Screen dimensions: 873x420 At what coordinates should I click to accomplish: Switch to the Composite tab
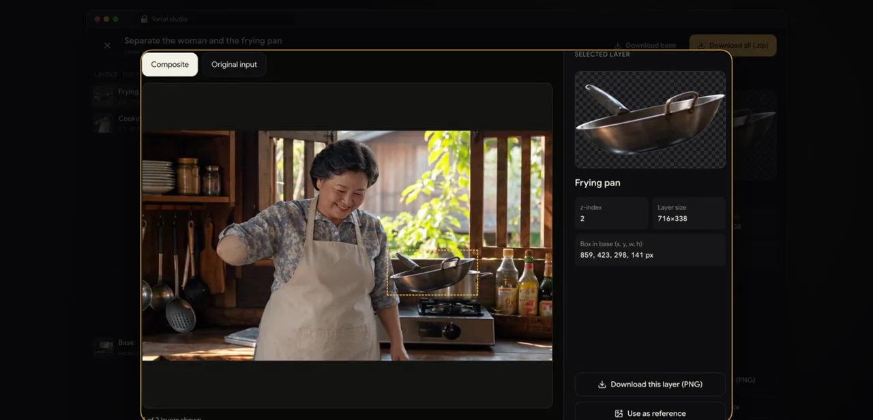tap(170, 65)
